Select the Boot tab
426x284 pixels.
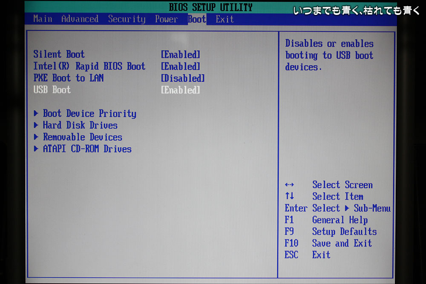tap(197, 19)
